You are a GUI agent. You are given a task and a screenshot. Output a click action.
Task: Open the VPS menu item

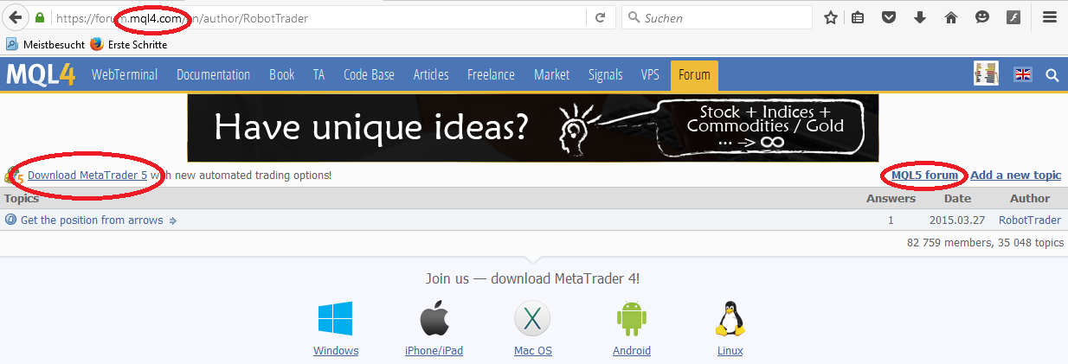650,74
